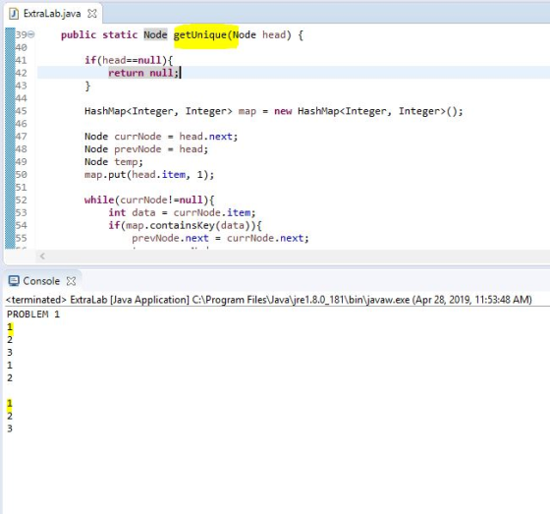This screenshot has height=514, width=550.
Task: Click the editor's horizontal scroll left arrow
Action: point(42,256)
